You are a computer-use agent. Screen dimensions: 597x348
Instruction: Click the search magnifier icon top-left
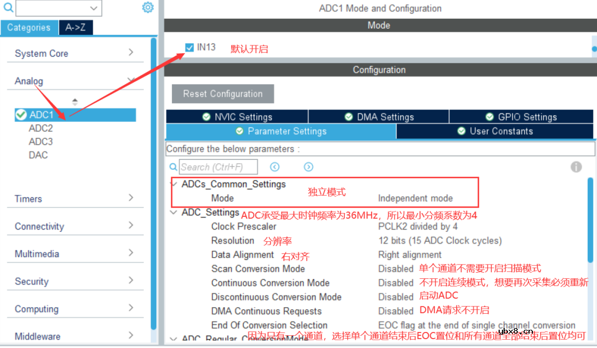6,8
